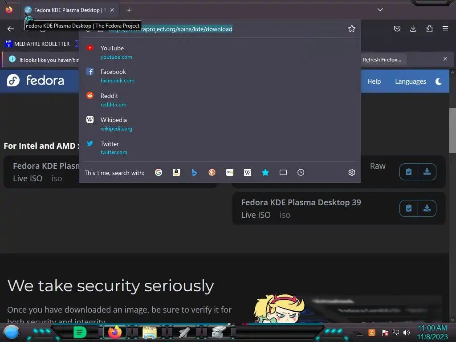Open network tray icon

click(x=396, y=332)
